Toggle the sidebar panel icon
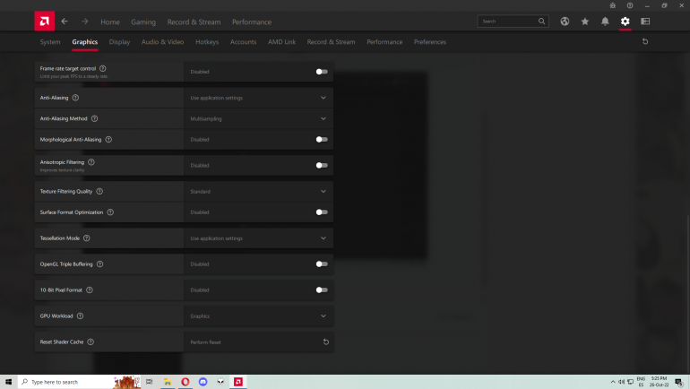 pos(645,22)
